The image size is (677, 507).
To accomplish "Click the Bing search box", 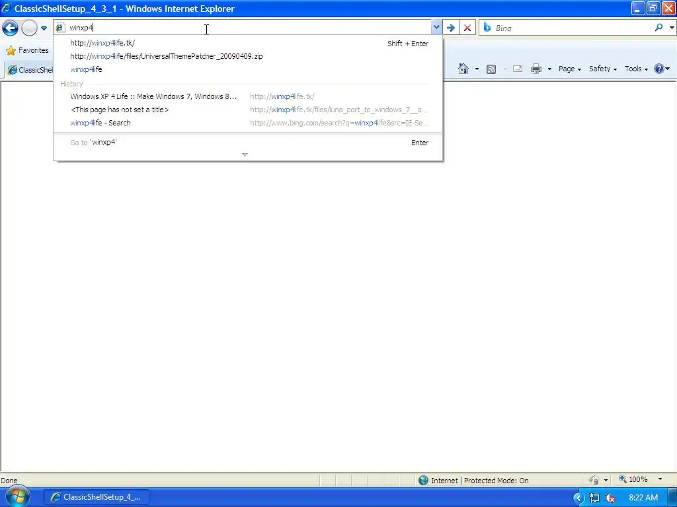I will (x=572, y=28).
